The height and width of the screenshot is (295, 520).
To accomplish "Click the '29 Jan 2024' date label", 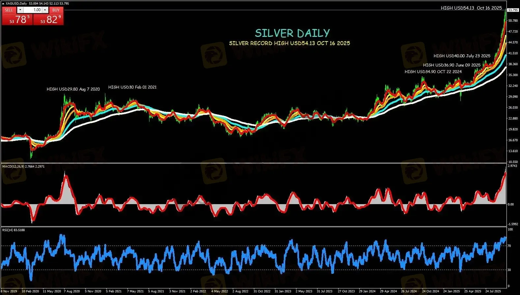I will coord(367,291).
